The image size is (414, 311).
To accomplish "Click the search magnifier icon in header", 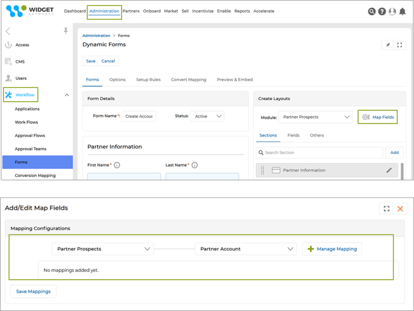I will [x=372, y=11].
